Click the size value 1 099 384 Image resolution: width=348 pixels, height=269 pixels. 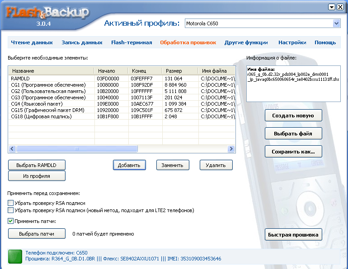pos(175,104)
